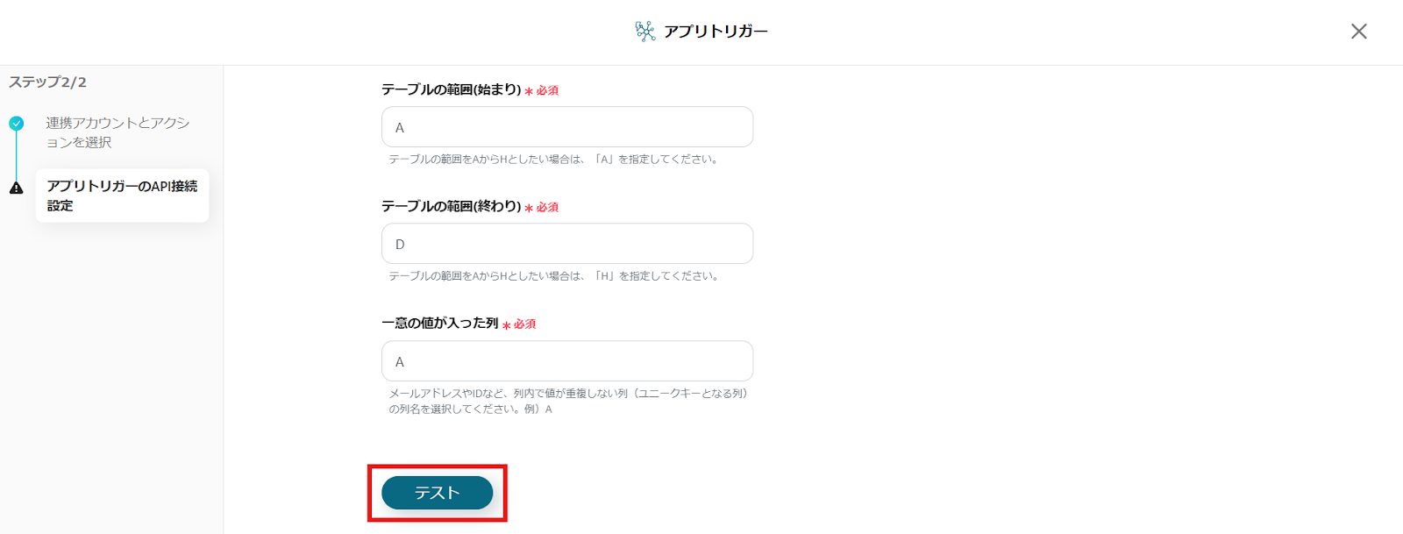Click the warning triangle step icon
Screen dimensions: 1403x534
click(17, 188)
